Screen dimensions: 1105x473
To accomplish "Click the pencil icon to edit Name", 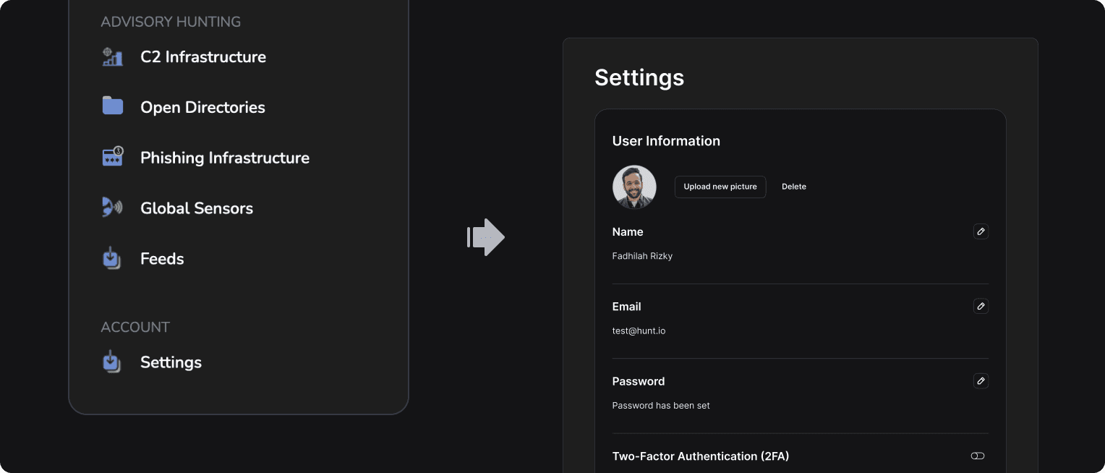I will pyautogui.click(x=981, y=231).
